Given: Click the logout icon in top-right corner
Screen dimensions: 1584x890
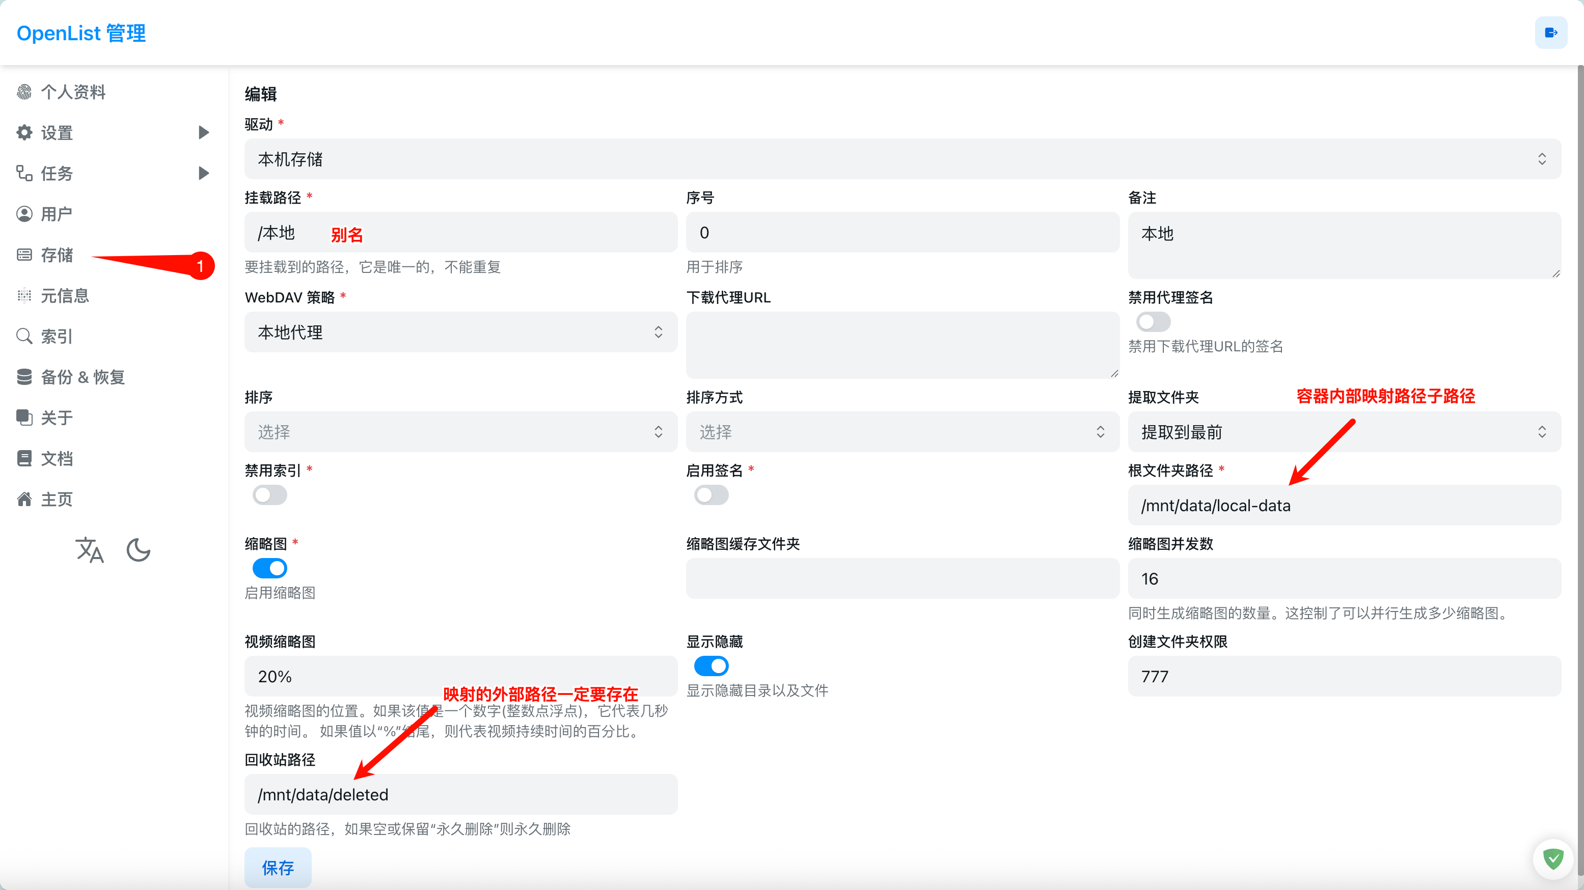Looking at the screenshot, I should (1550, 33).
